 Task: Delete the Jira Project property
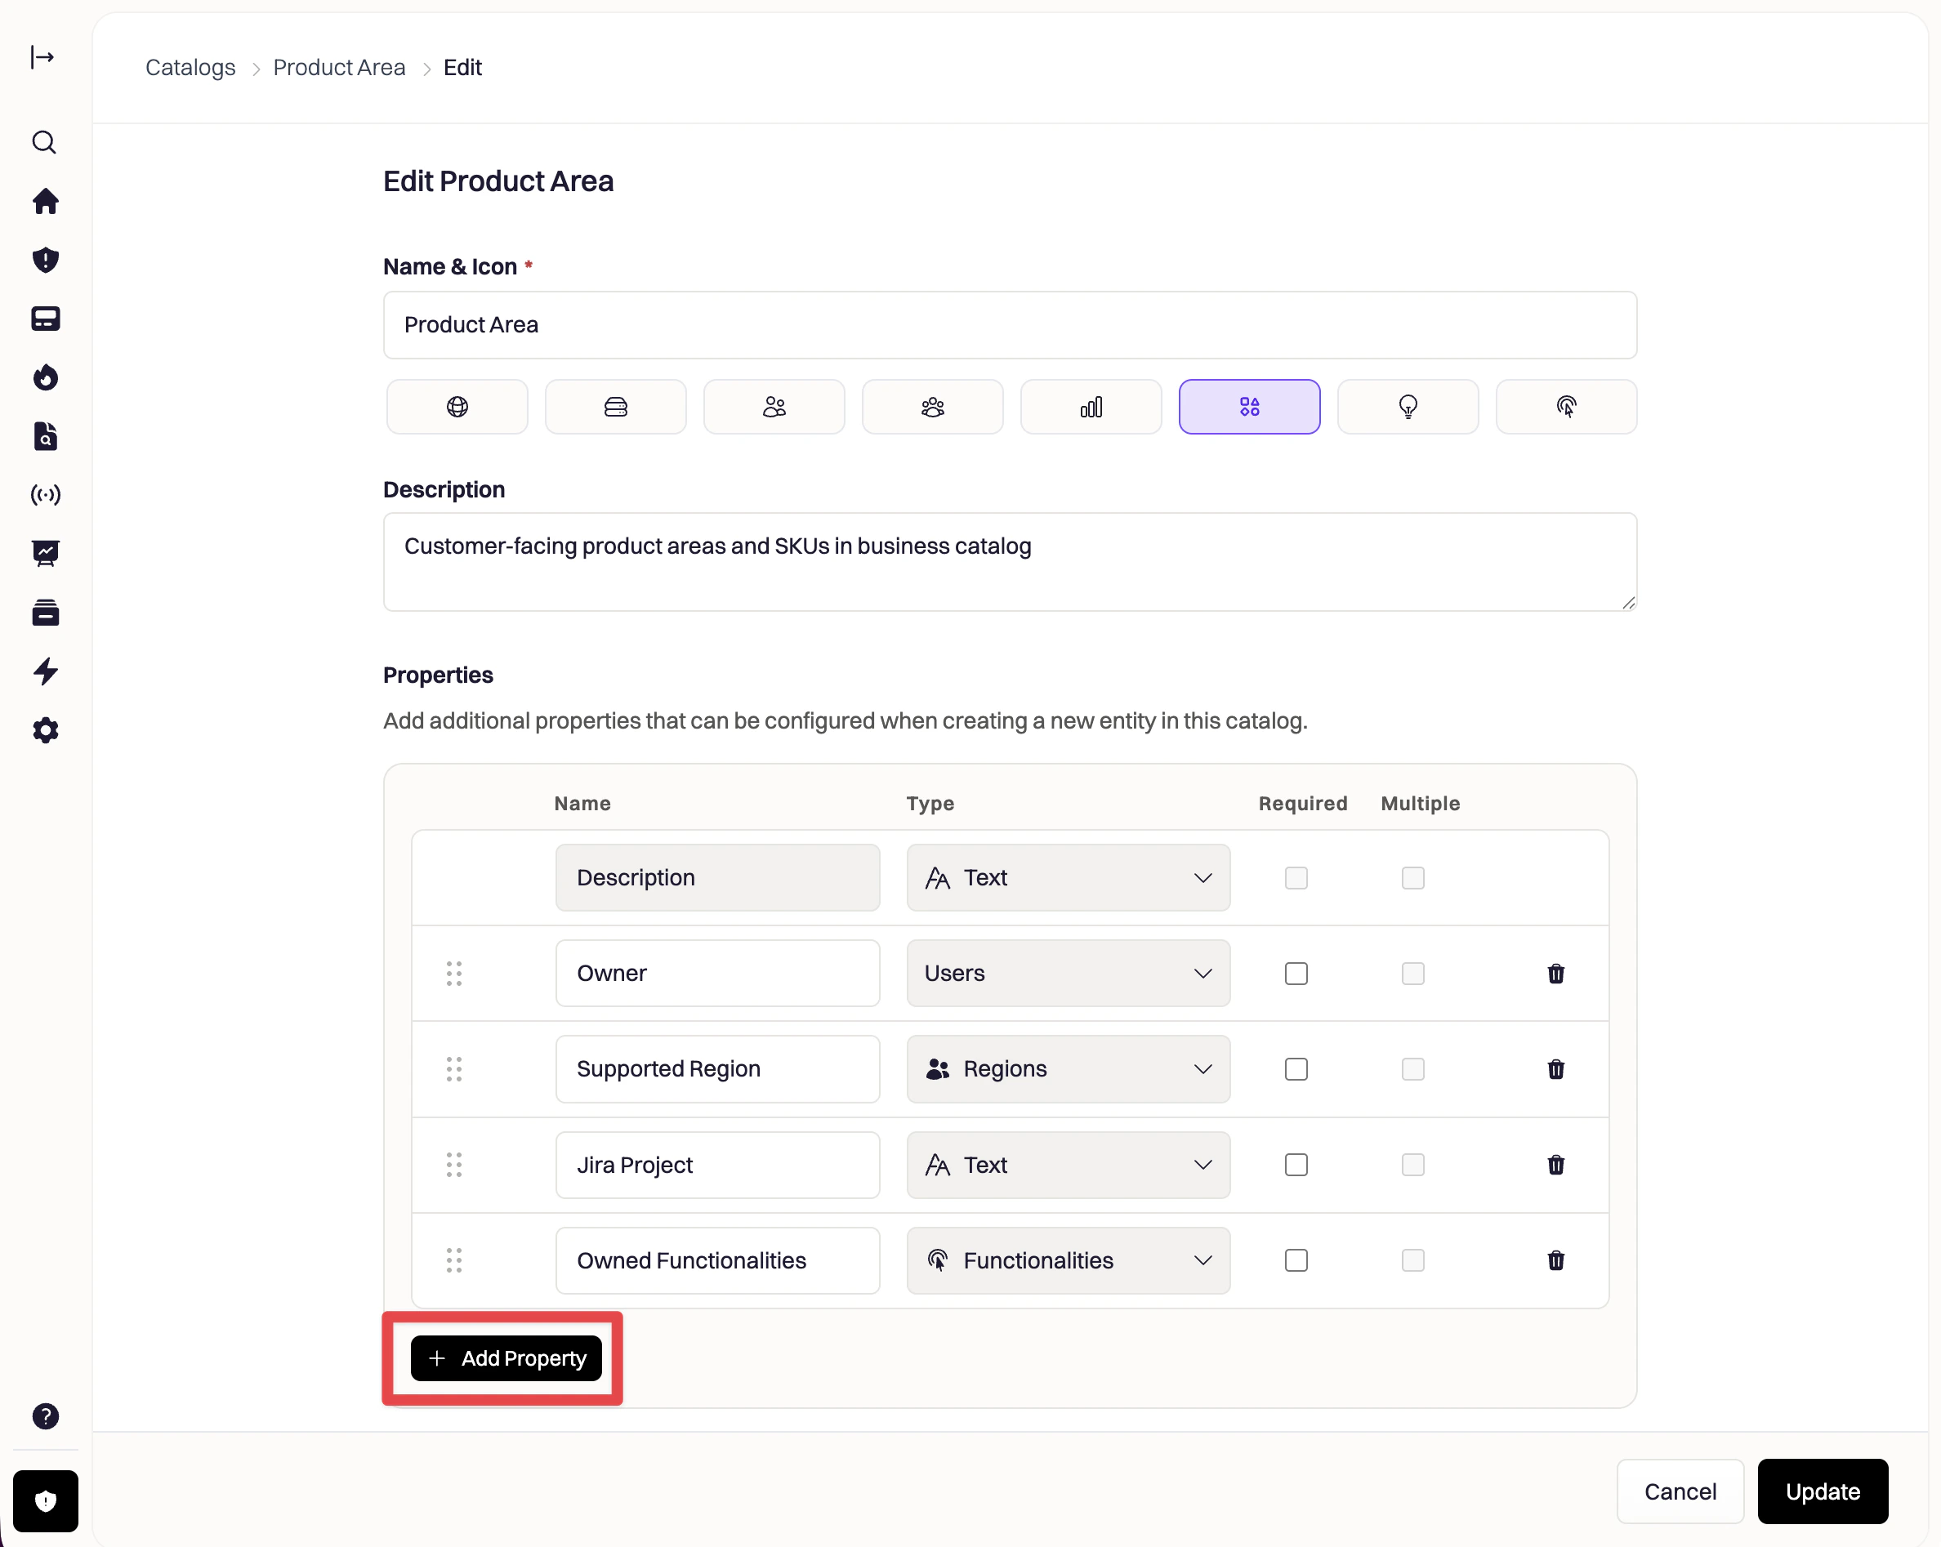pos(1555,1165)
